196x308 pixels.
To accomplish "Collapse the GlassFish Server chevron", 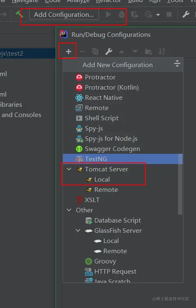I will coord(78,230).
